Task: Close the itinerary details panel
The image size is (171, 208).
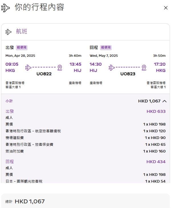Action: tap(166, 8)
